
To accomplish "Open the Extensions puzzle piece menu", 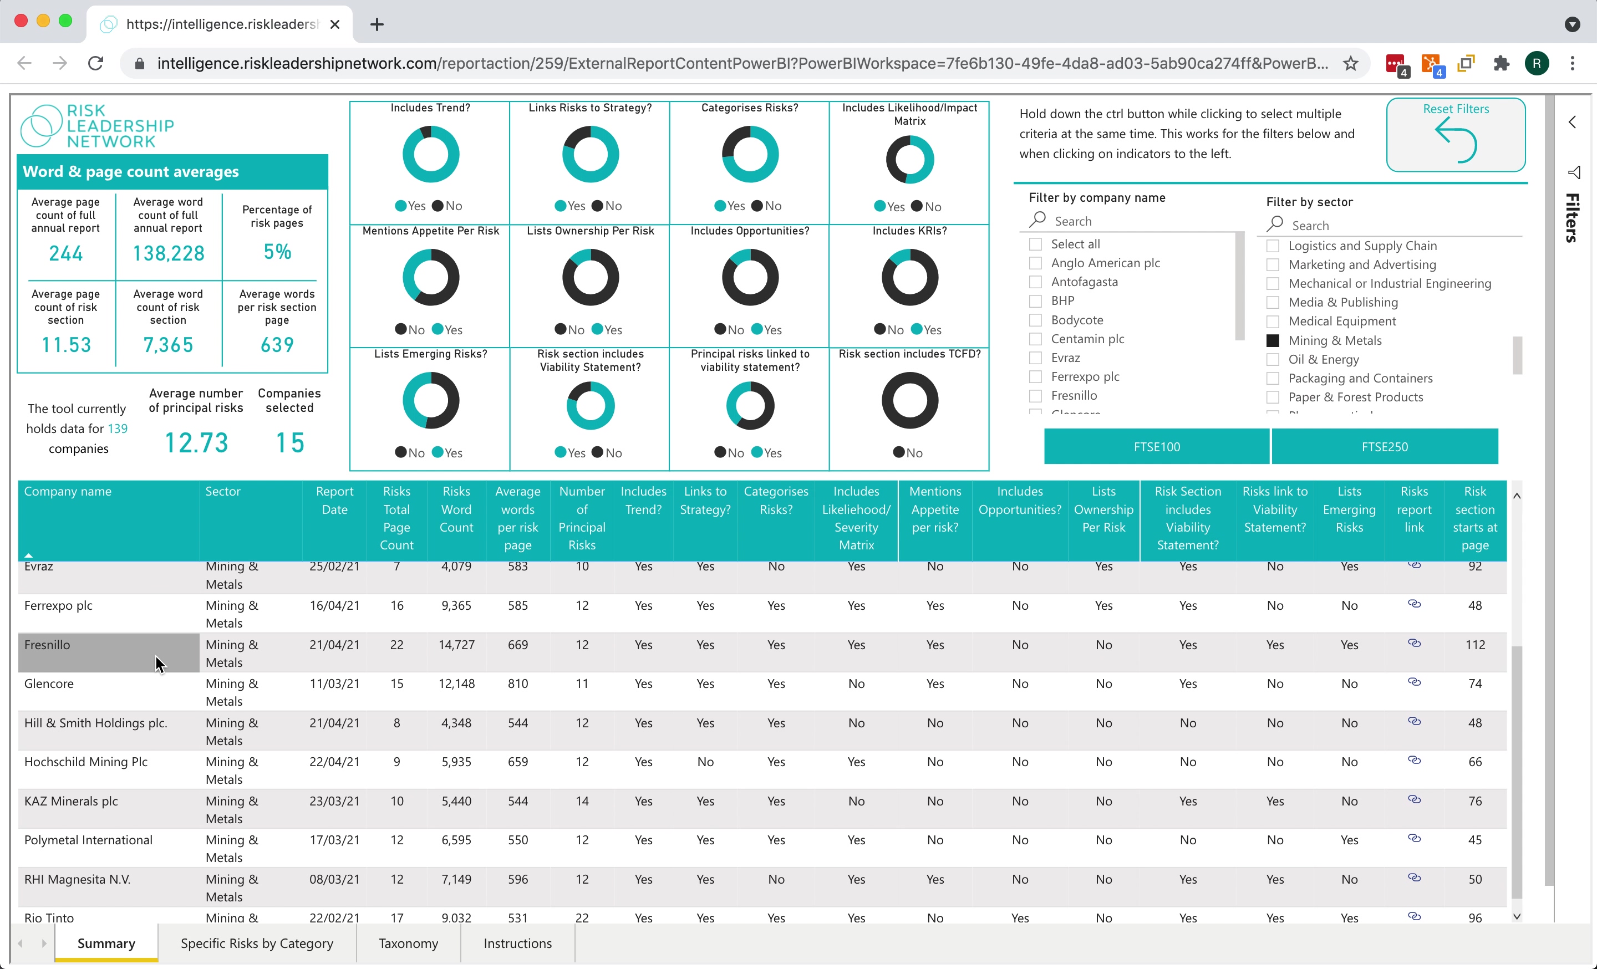I will (x=1501, y=63).
